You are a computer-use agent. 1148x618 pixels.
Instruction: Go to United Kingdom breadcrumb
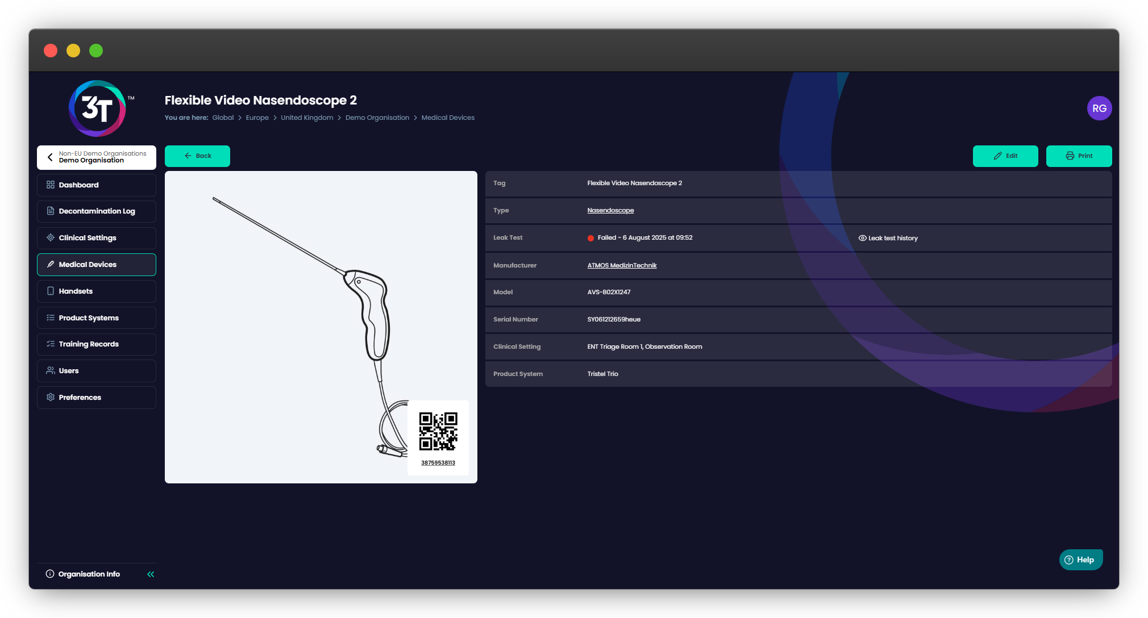(x=307, y=118)
